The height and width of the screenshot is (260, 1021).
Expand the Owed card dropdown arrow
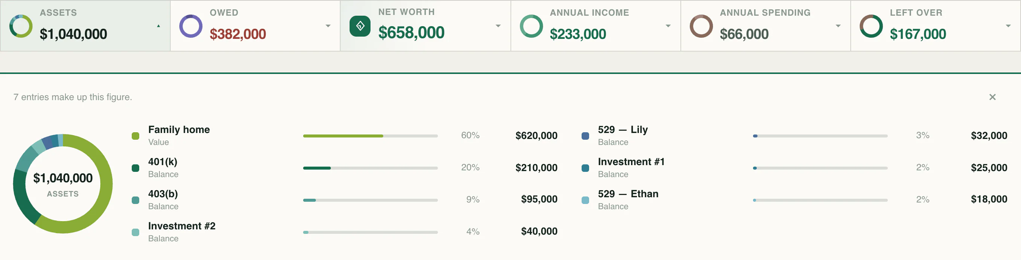pos(328,26)
